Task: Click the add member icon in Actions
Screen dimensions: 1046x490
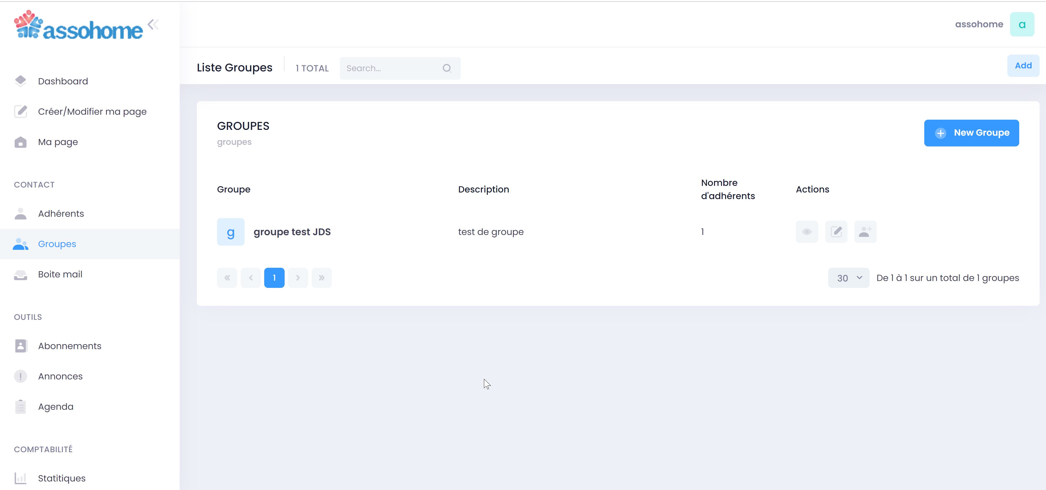Action: coord(865,232)
